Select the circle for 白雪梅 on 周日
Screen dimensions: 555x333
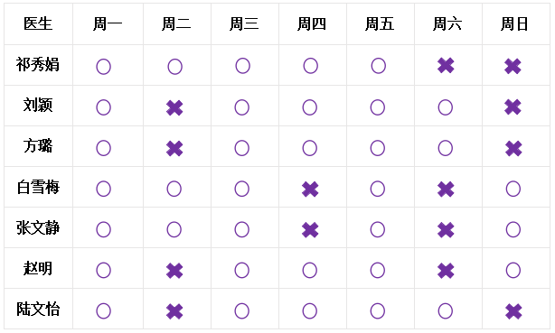point(513,189)
